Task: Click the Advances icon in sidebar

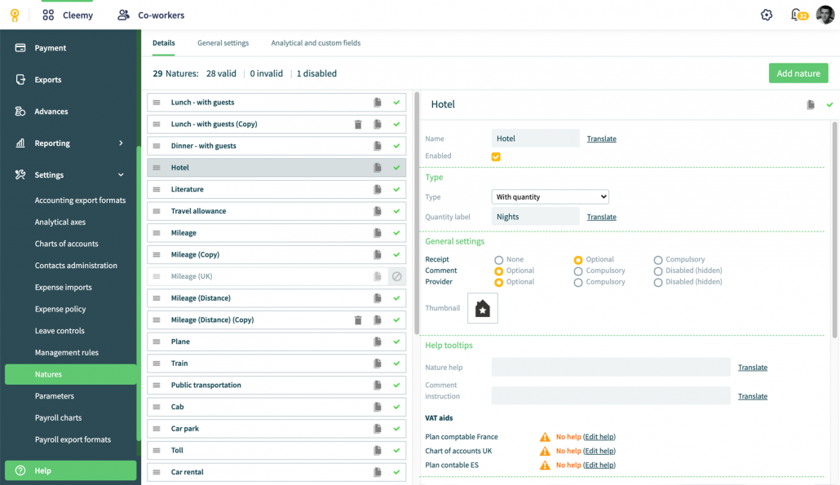Action: click(x=20, y=112)
